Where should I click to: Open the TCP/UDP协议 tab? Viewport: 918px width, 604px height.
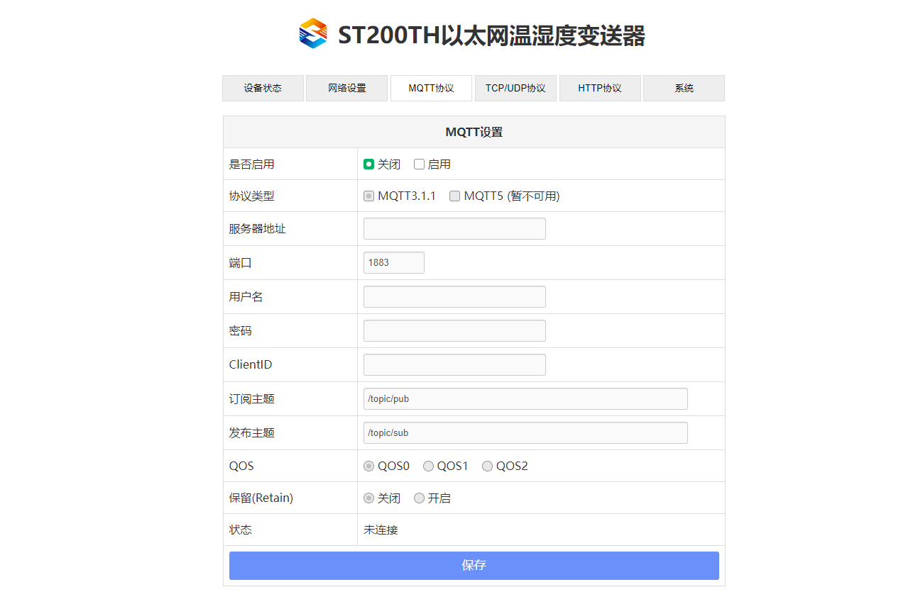click(515, 89)
